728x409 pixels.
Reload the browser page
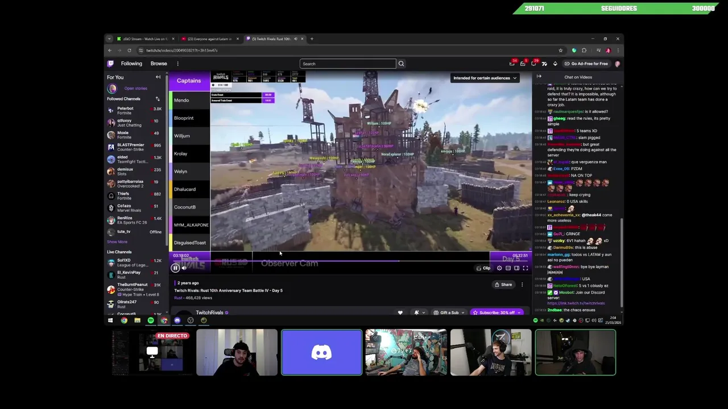(129, 51)
